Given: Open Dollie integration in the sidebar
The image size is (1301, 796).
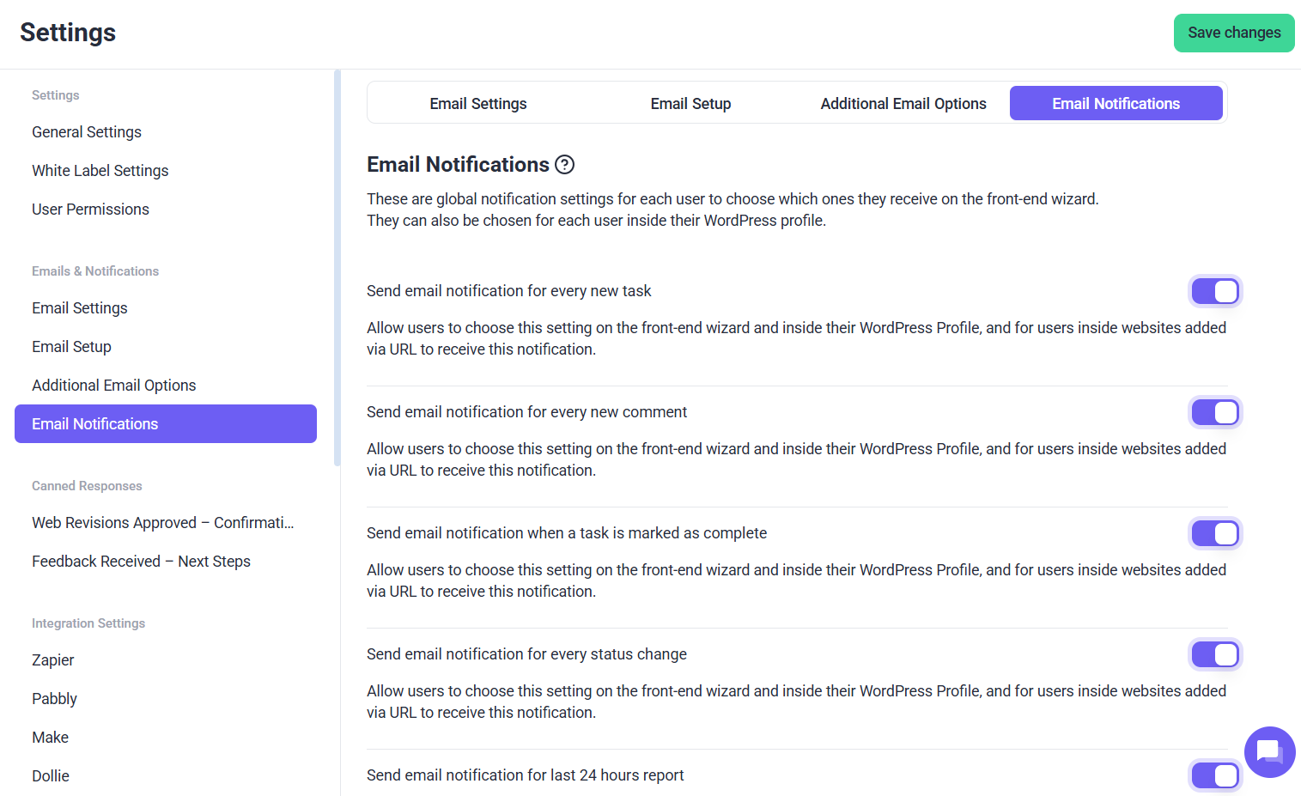Looking at the screenshot, I should coord(51,776).
